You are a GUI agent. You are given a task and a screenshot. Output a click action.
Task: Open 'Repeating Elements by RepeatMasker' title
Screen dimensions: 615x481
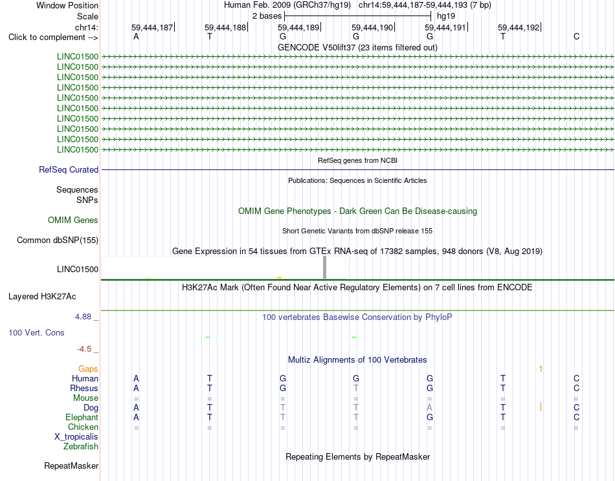[357, 456]
